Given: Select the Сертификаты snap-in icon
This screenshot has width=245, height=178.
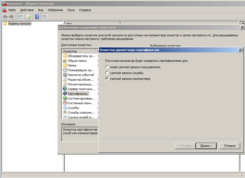Looking at the screenshot, I should pos(65,94).
